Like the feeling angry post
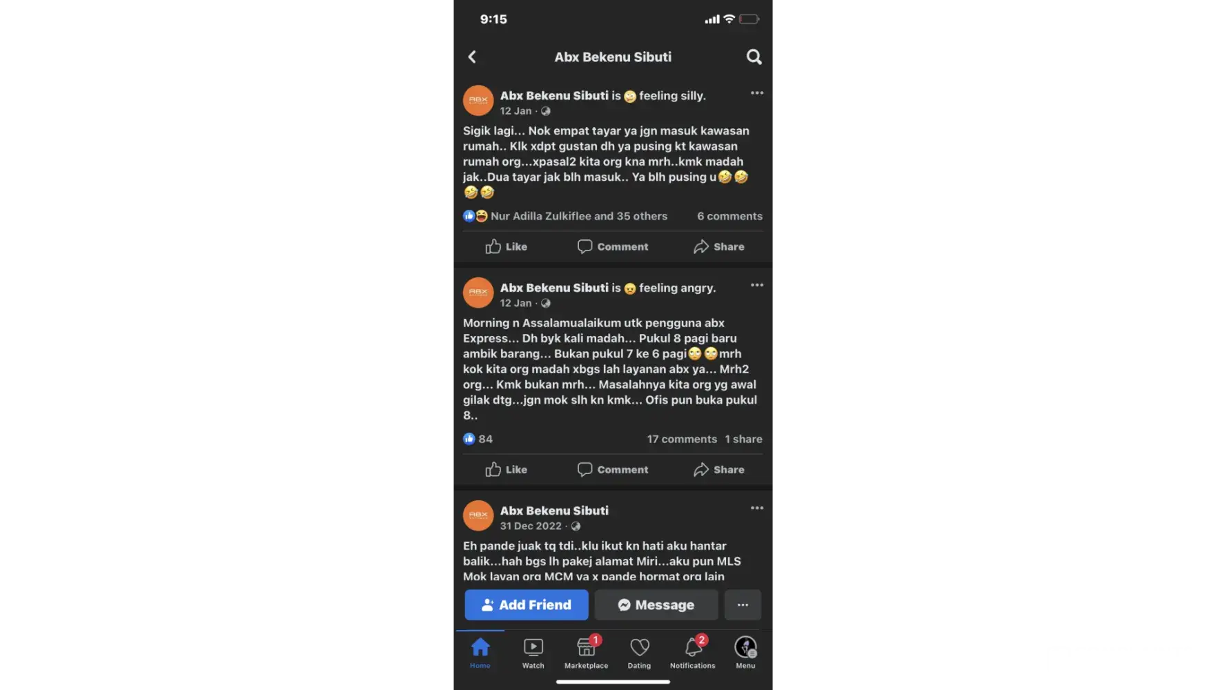 tap(507, 469)
